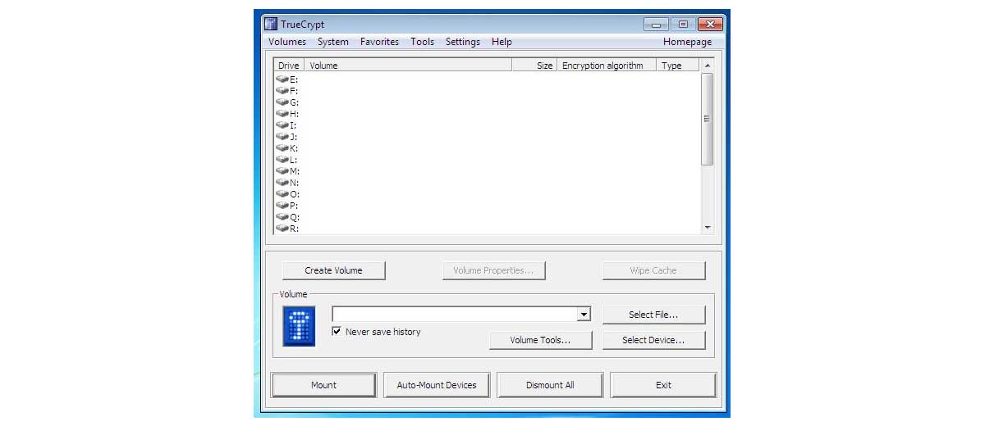The image size is (985, 426).
Task: Open the Favorites menu
Action: [x=379, y=42]
